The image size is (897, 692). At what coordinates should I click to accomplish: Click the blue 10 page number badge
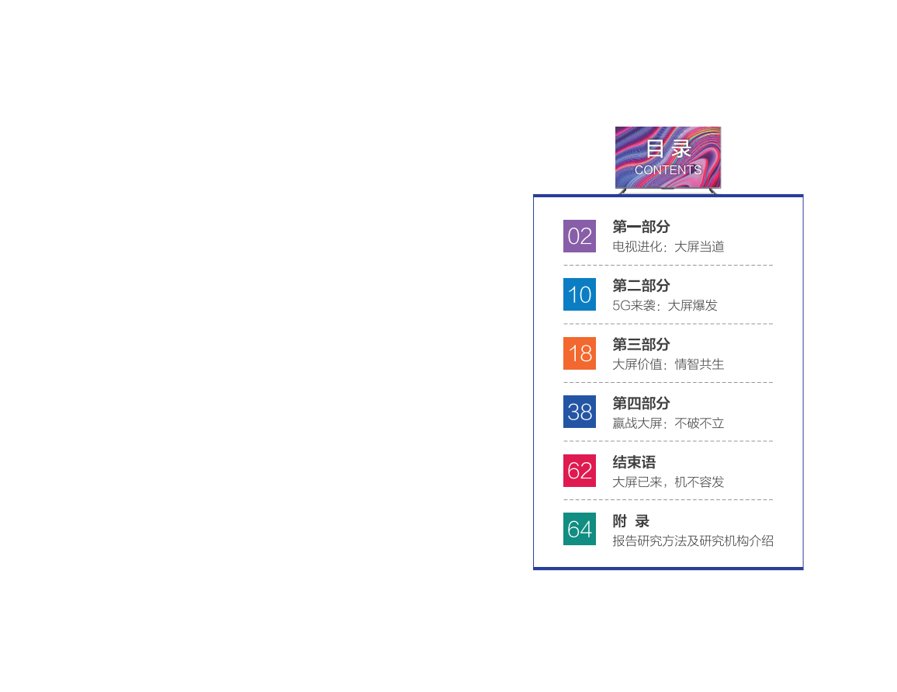579,294
